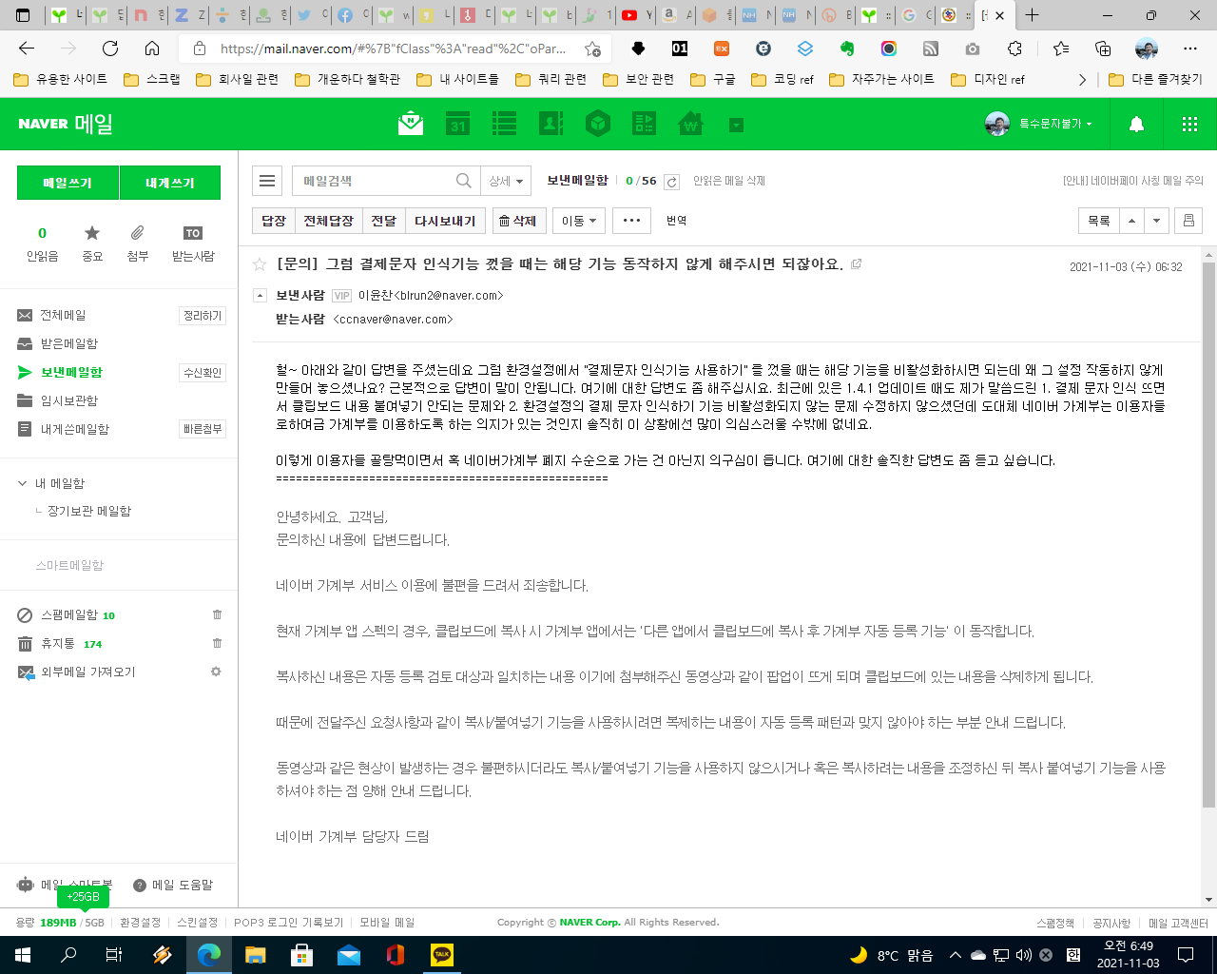The height and width of the screenshot is (974, 1217).
Task: Print mail using printer icon
Action: pos(1188,221)
